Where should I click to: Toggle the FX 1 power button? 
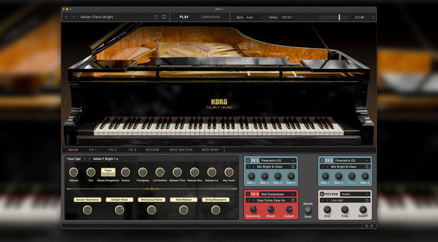pos(248,160)
